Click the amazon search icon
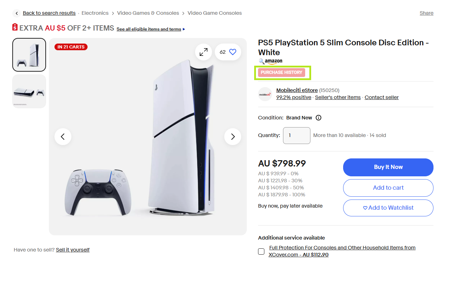 (261, 61)
